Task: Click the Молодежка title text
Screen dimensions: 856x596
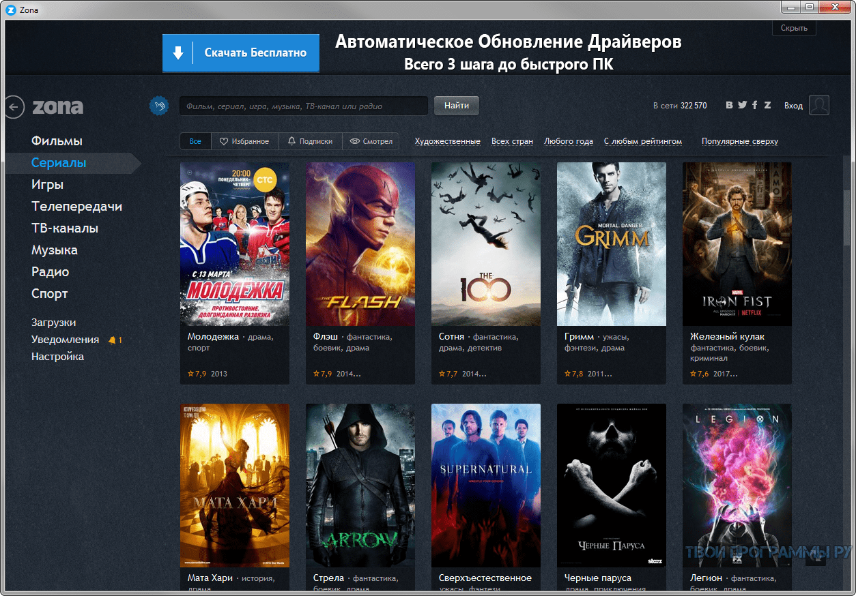Action: pyautogui.click(x=213, y=337)
